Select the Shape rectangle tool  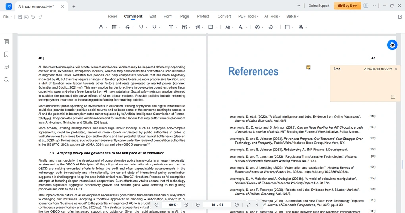[287, 27]
